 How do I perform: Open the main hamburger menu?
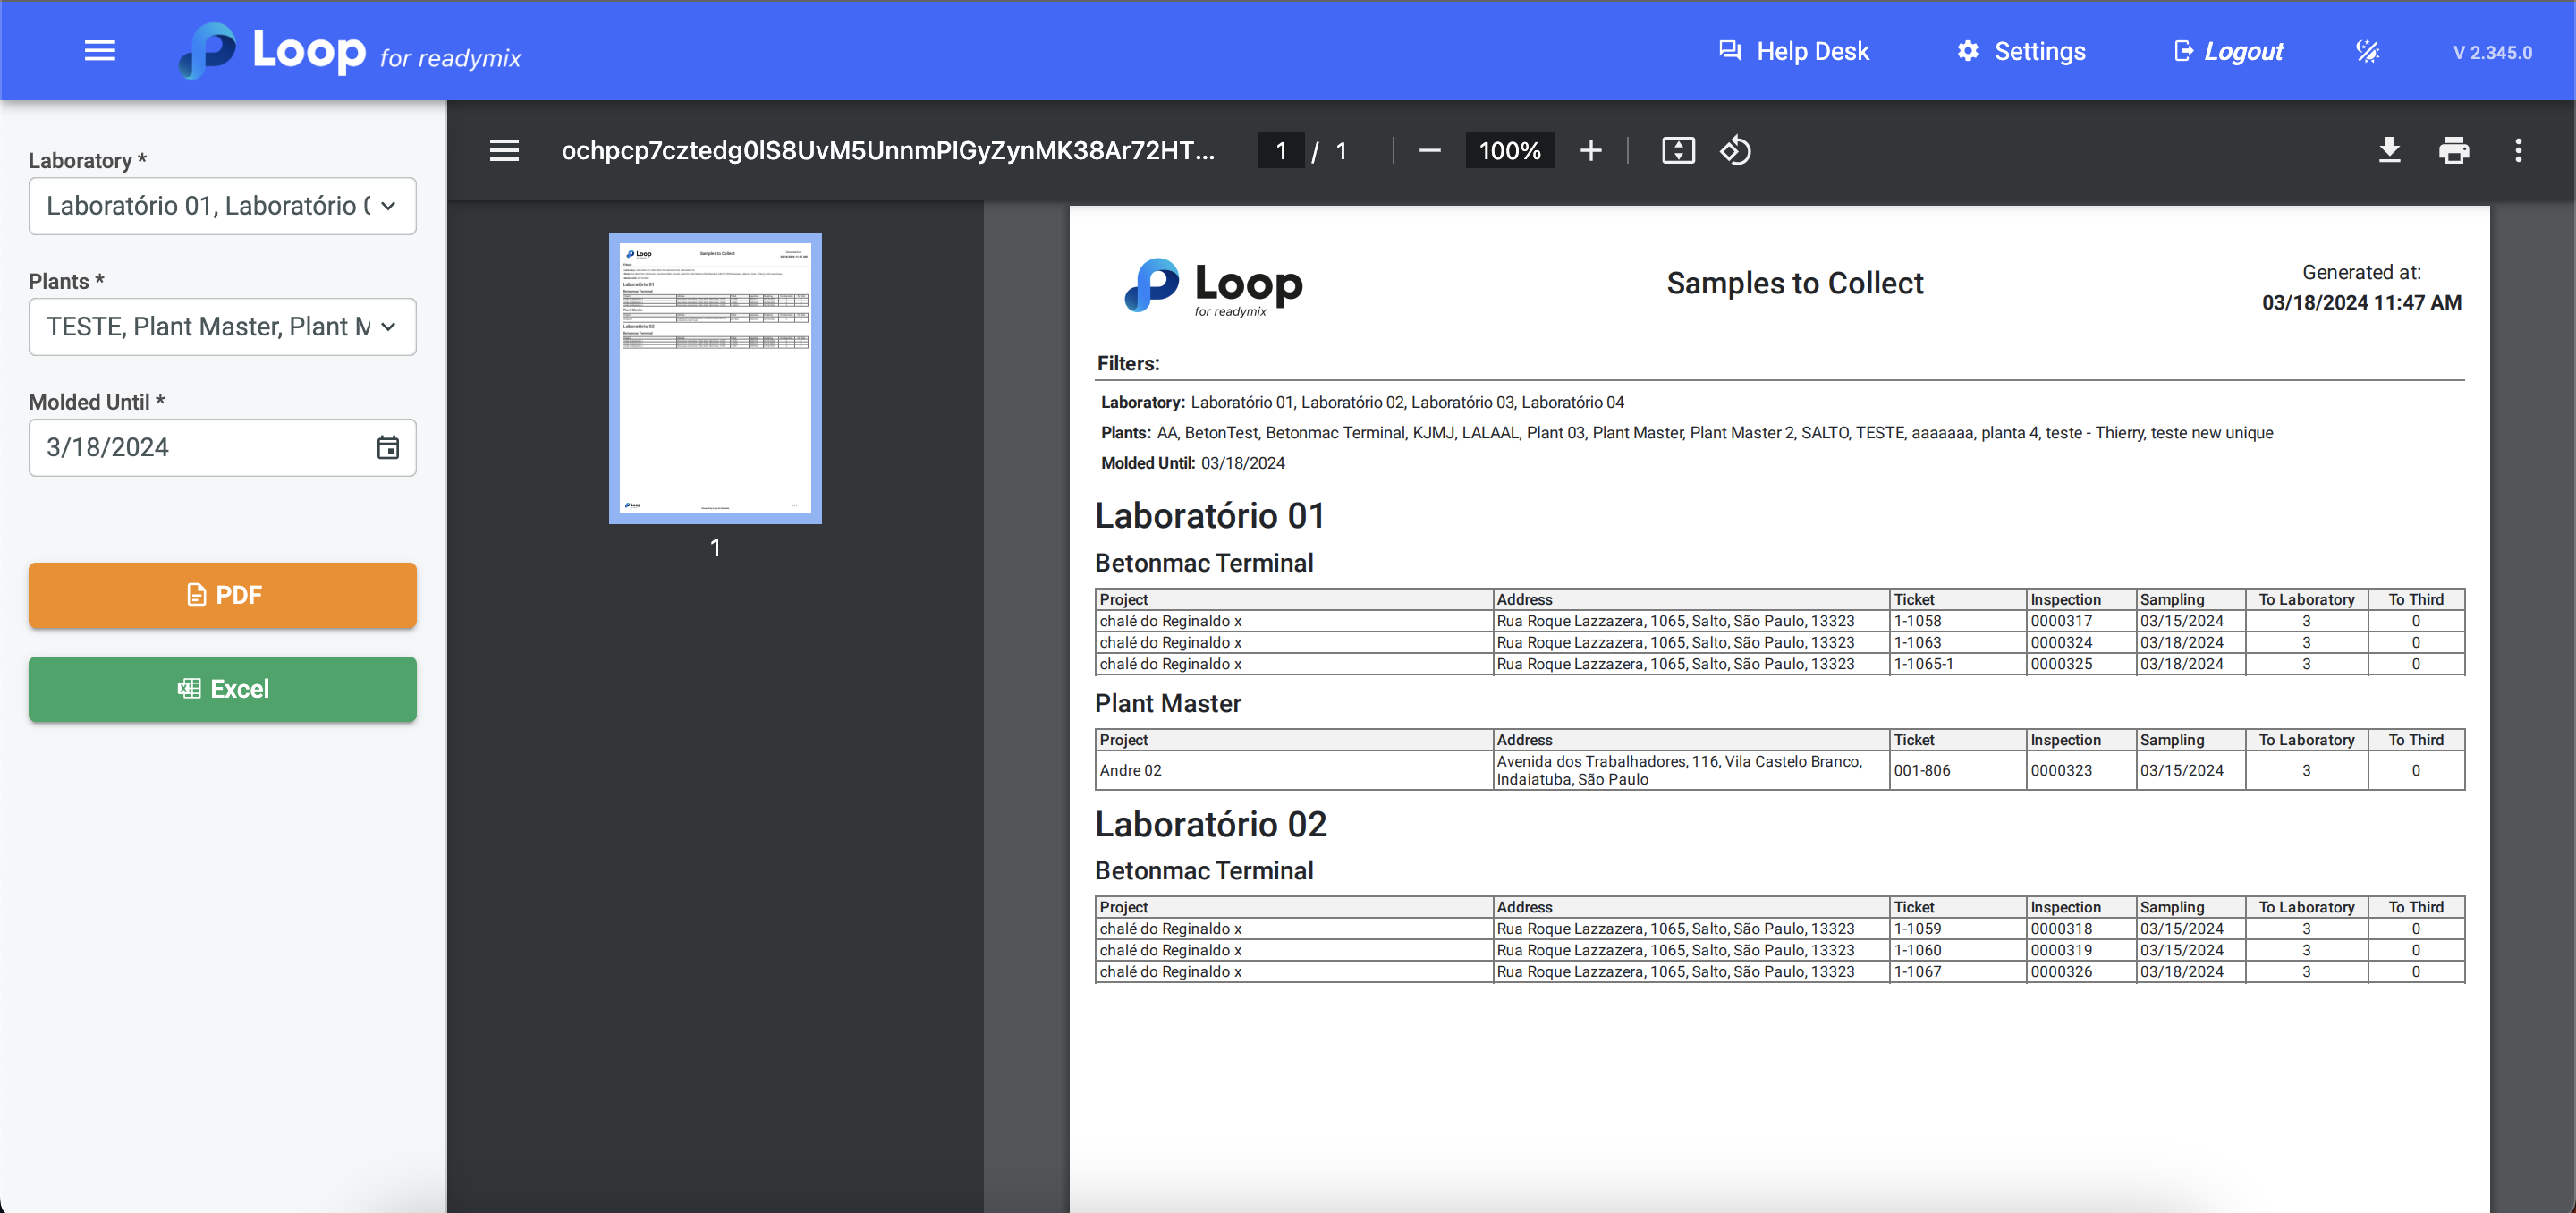coord(100,51)
